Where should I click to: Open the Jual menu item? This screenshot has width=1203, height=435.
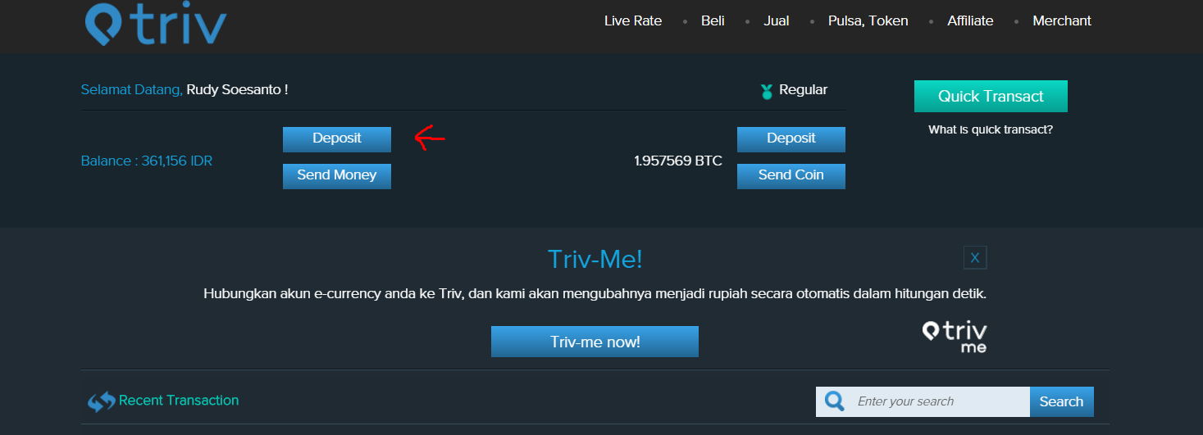(776, 20)
